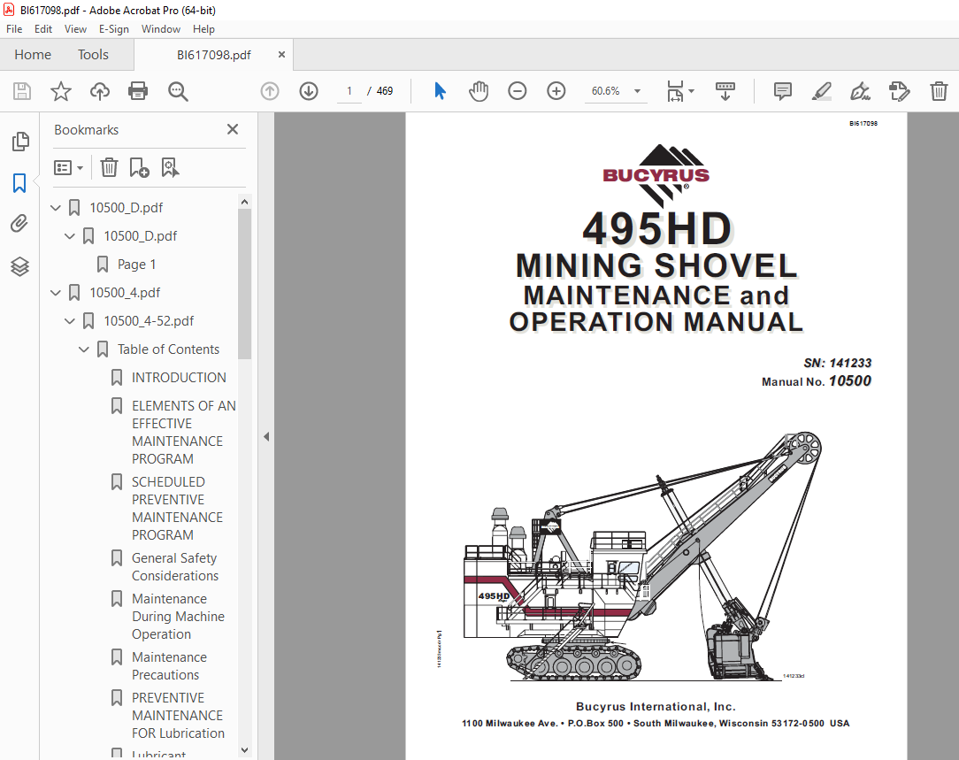Open the File menu
959x760 pixels.
14,28
